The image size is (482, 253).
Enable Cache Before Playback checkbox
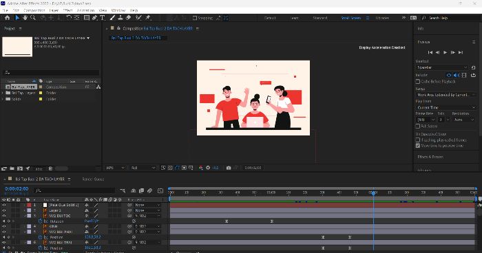418,82
